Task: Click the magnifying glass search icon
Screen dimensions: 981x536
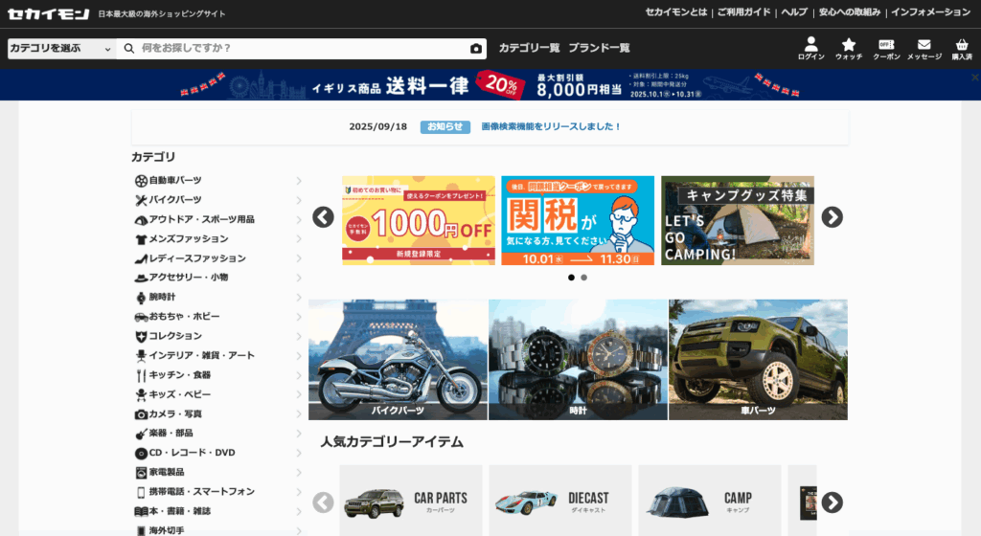Action: click(129, 49)
